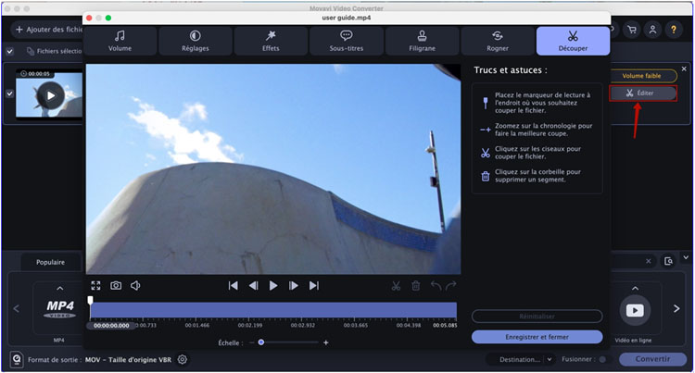Screen dimensions: 695x373
Task: Clear the format search field X
Action: (x=649, y=262)
